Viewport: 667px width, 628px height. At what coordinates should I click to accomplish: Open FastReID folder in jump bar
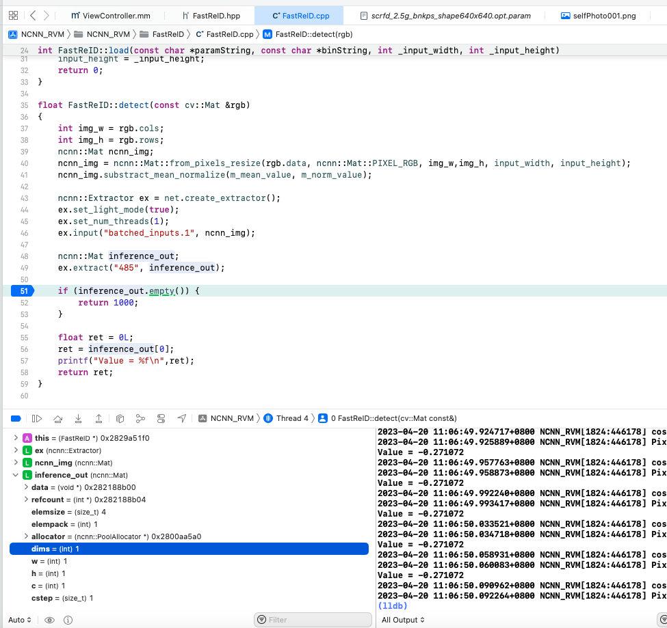pos(162,34)
